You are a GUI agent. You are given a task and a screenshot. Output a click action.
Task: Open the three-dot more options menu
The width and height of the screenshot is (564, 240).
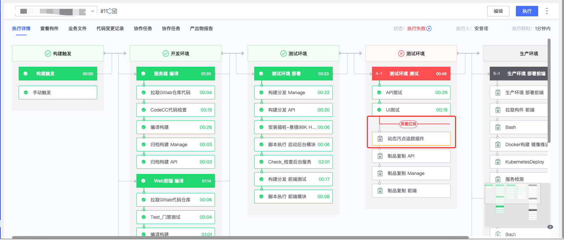pos(547,11)
